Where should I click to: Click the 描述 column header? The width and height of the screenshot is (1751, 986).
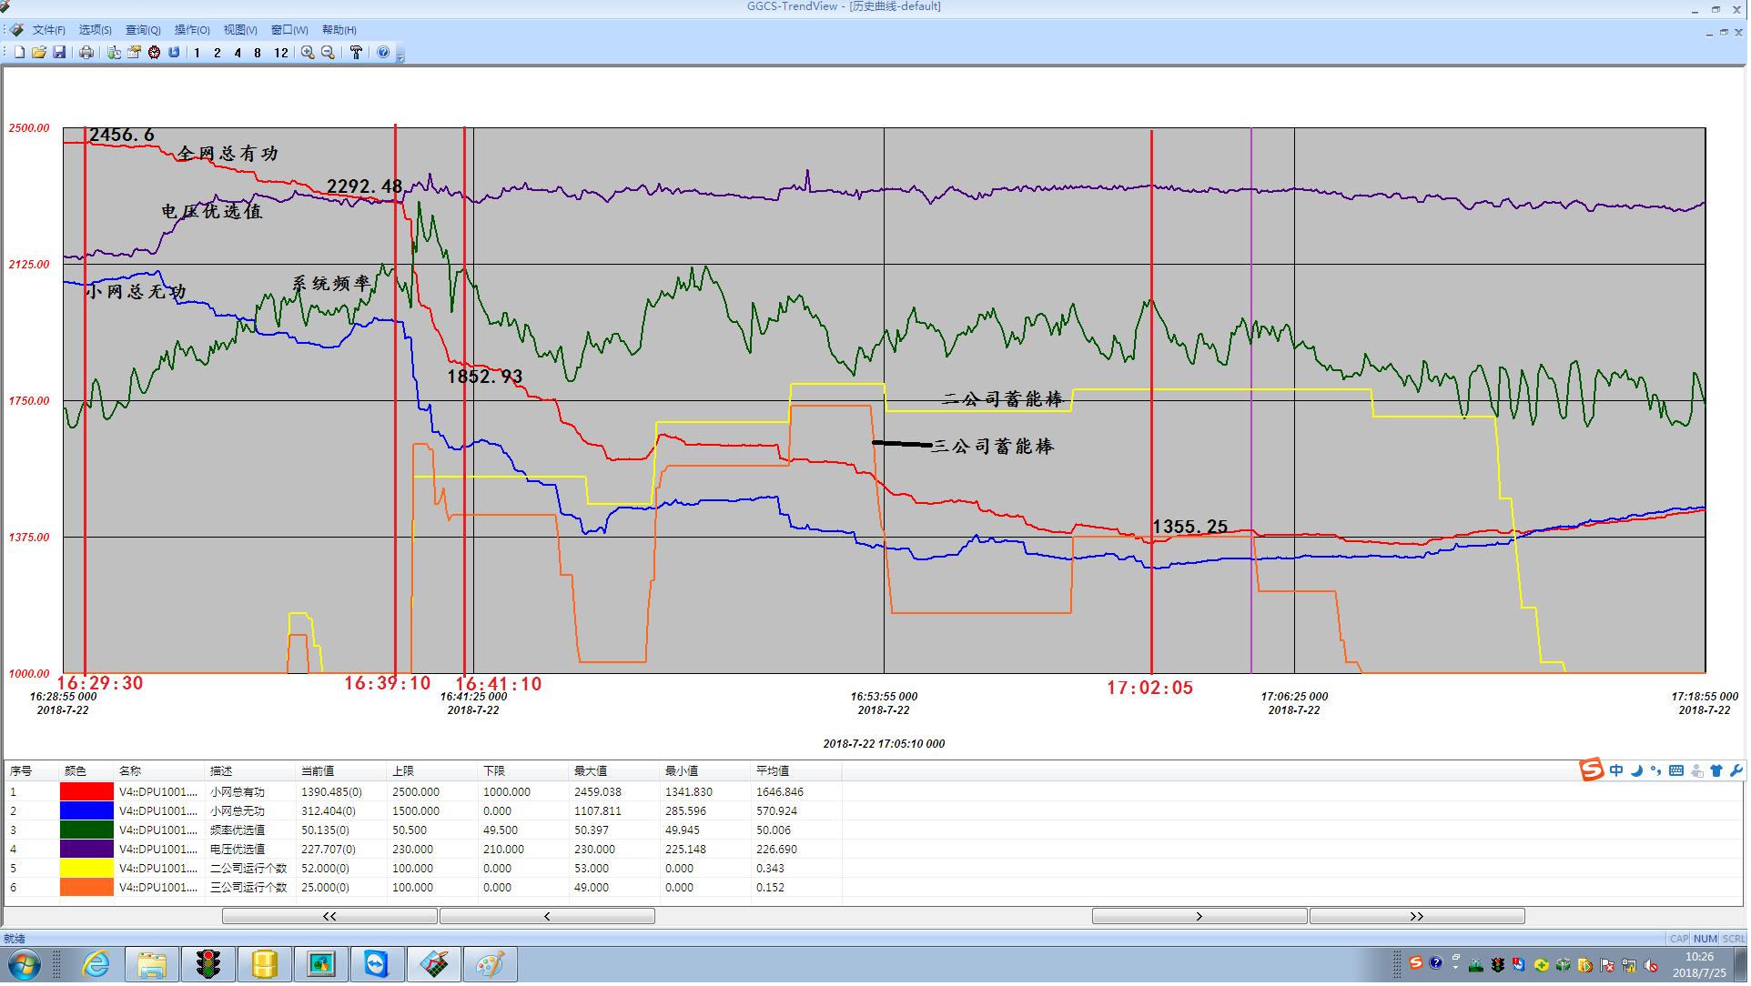pos(250,771)
